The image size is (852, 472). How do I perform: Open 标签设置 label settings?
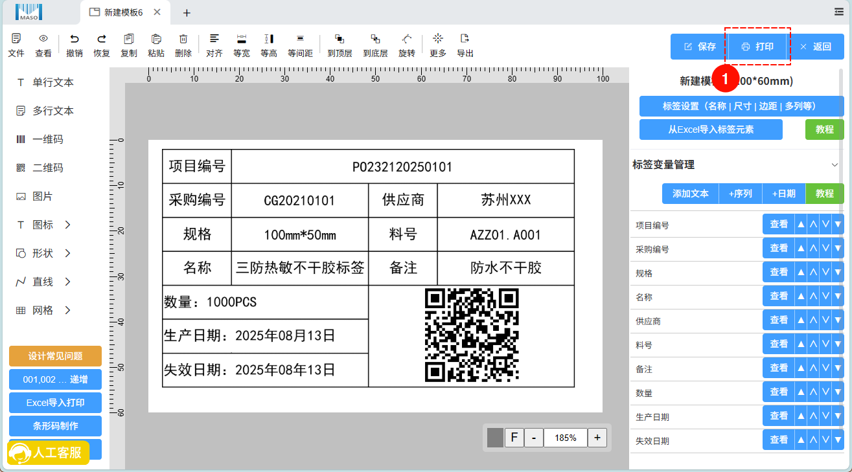coord(742,106)
